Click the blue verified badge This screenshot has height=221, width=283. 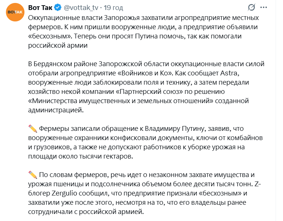click(58, 7)
